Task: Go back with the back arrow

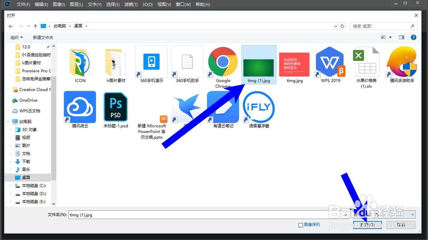Action: 11,26
